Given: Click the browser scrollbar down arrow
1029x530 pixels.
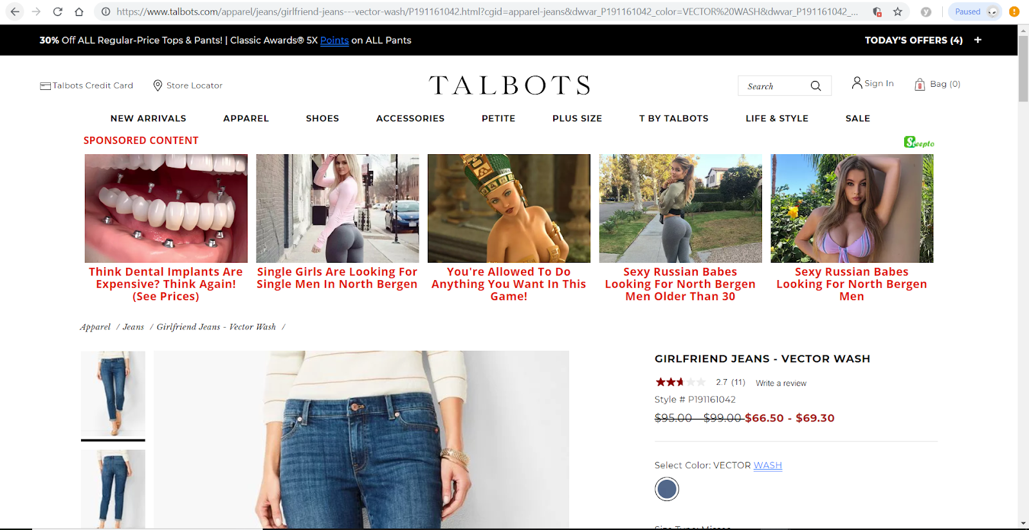Looking at the screenshot, I should (1023, 524).
